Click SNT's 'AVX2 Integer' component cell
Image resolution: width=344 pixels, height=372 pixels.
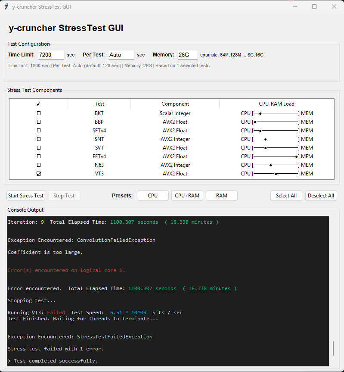tap(175, 139)
